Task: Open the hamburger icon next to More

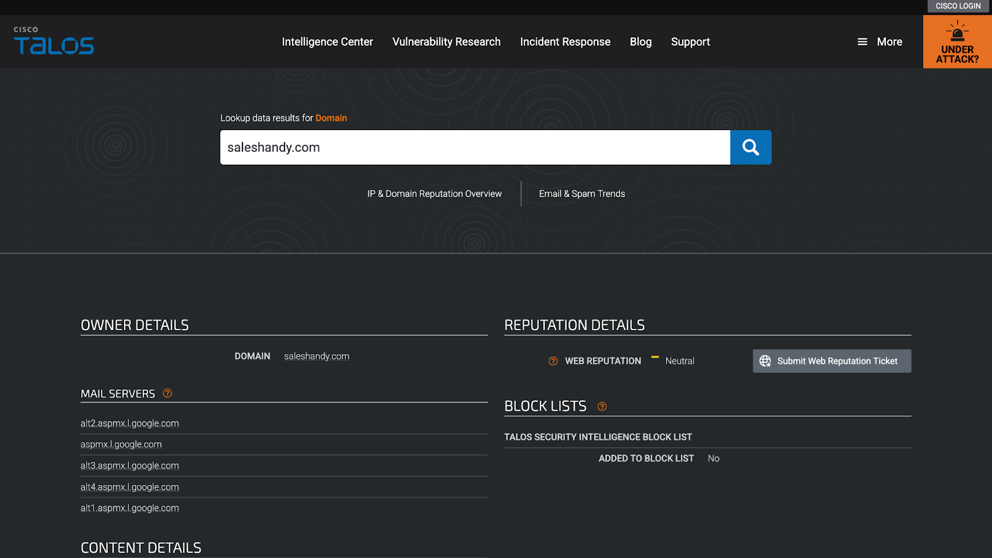Action: [862, 41]
